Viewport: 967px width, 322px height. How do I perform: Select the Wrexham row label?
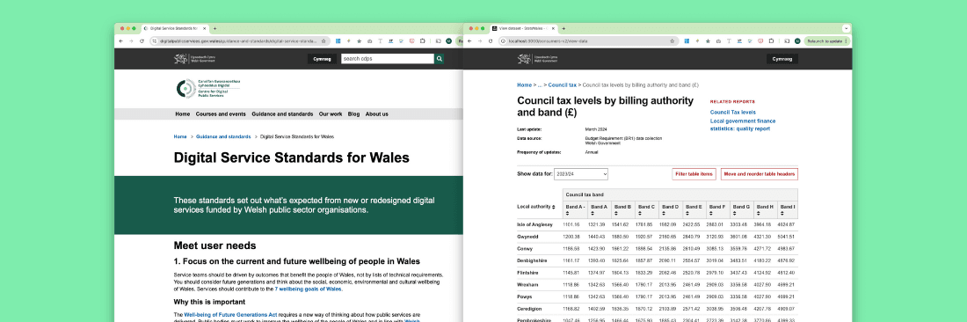tap(527, 284)
